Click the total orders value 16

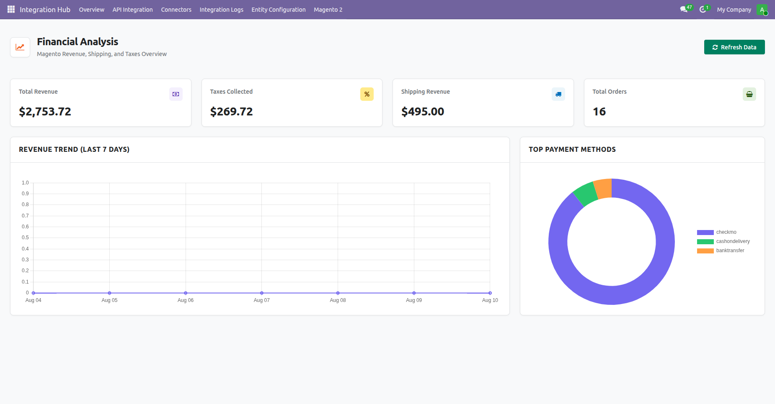pyautogui.click(x=599, y=112)
